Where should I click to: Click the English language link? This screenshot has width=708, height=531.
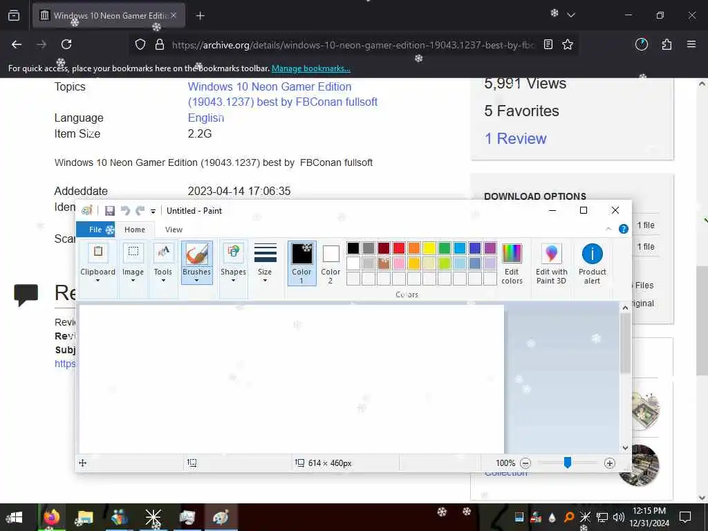pyautogui.click(x=206, y=118)
